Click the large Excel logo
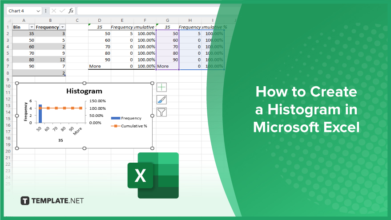Screen dimensions: 391x220 (x=153, y=176)
